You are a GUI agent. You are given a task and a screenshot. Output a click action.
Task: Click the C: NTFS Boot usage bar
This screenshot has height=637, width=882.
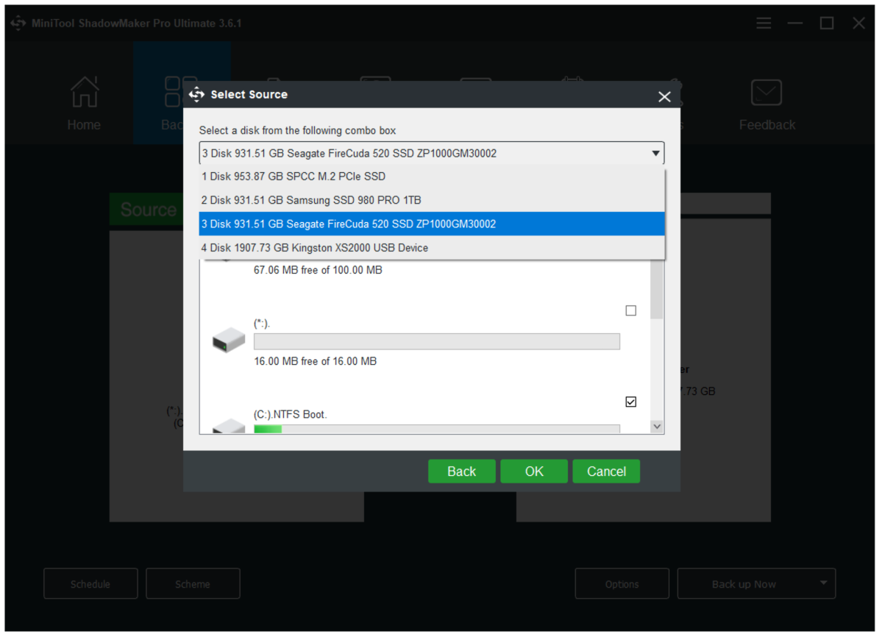click(436, 429)
